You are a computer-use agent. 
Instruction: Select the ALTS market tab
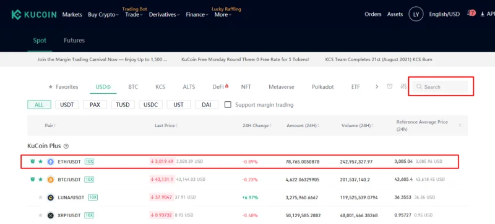click(189, 87)
